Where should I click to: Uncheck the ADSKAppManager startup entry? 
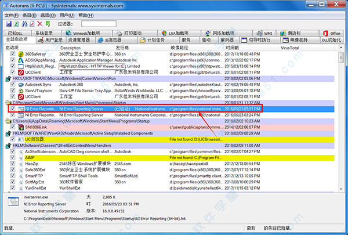point(13,60)
